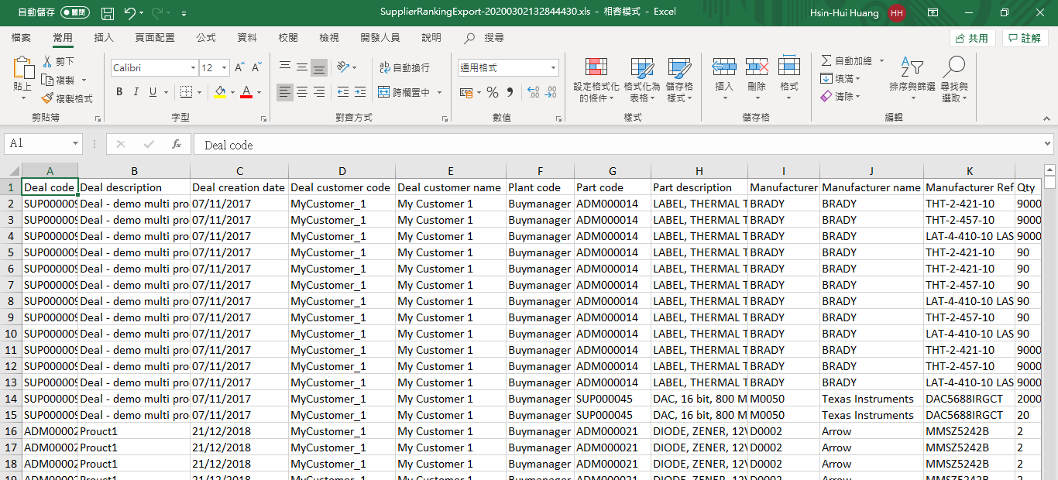
Task: Click the Format Painter brush icon
Action: click(47, 98)
